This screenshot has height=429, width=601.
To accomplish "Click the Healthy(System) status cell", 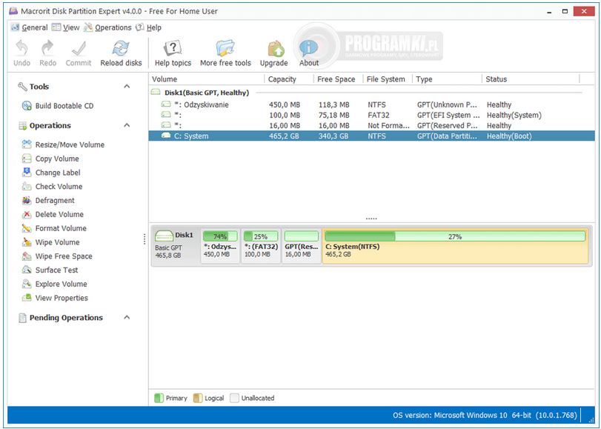I will pyautogui.click(x=514, y=115).
